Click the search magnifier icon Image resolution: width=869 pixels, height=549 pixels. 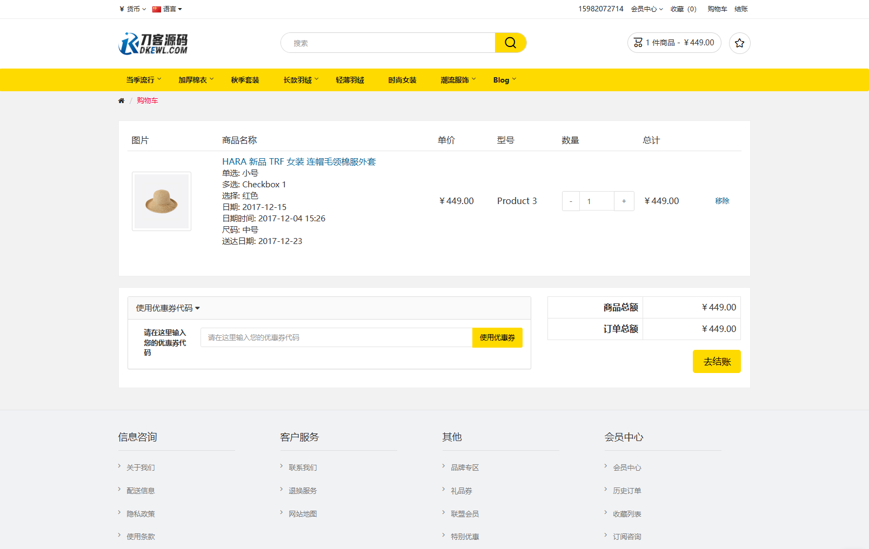tap(510, 42)
